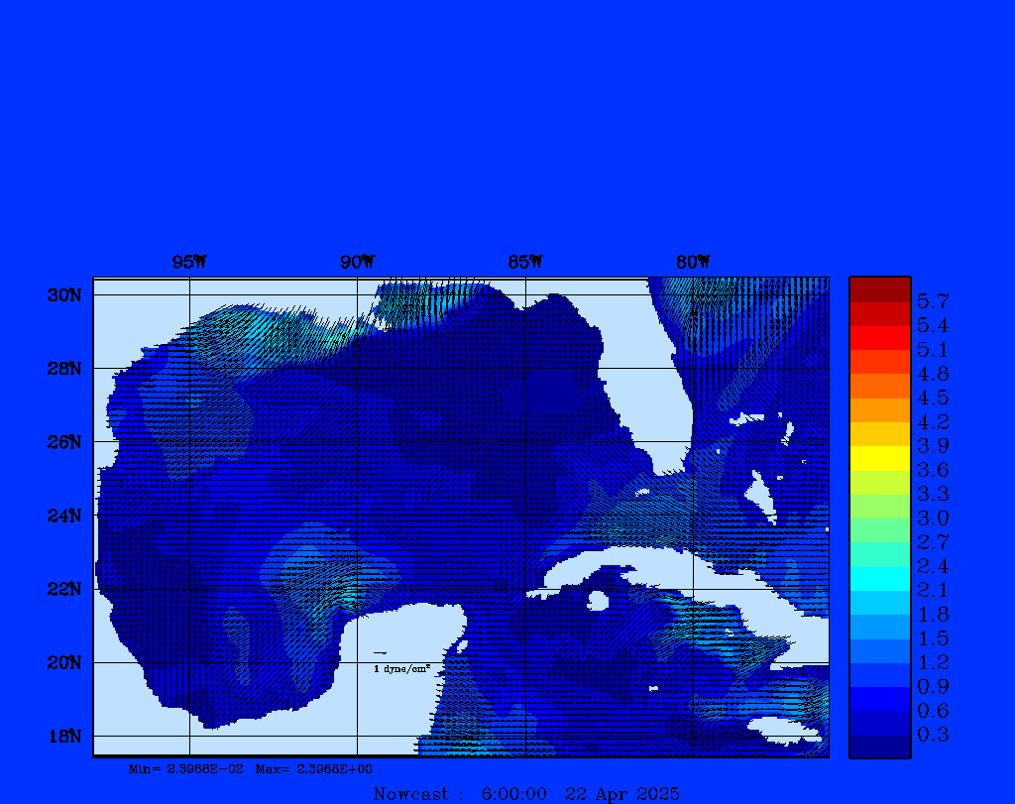Click the 24N latitude label

[62, 515]
